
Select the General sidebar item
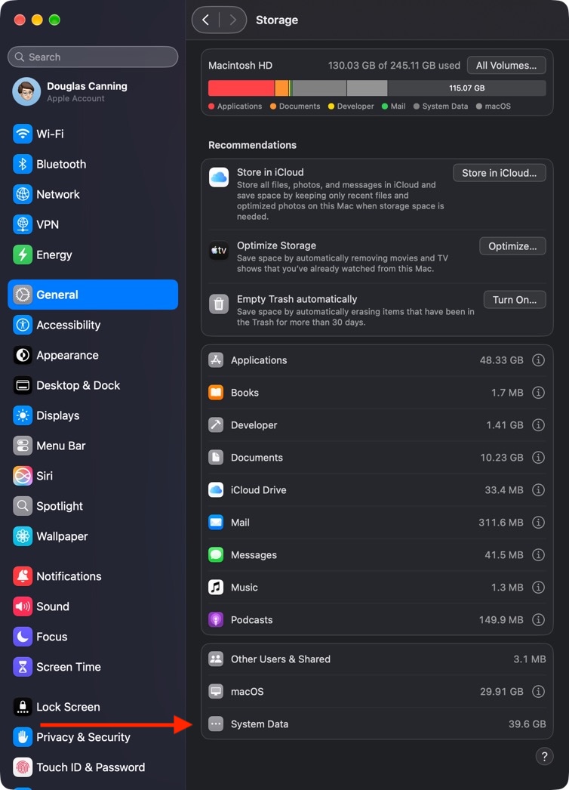(x=93, y=295)
